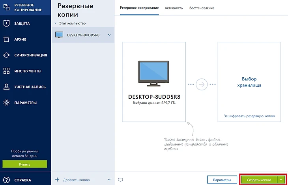Click the large computer image in source box
Image resolution: width=288 pixels, height=185 pixels.
tap(153, 73)
